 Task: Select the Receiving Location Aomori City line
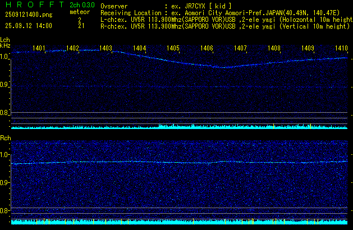click(220, 13)
